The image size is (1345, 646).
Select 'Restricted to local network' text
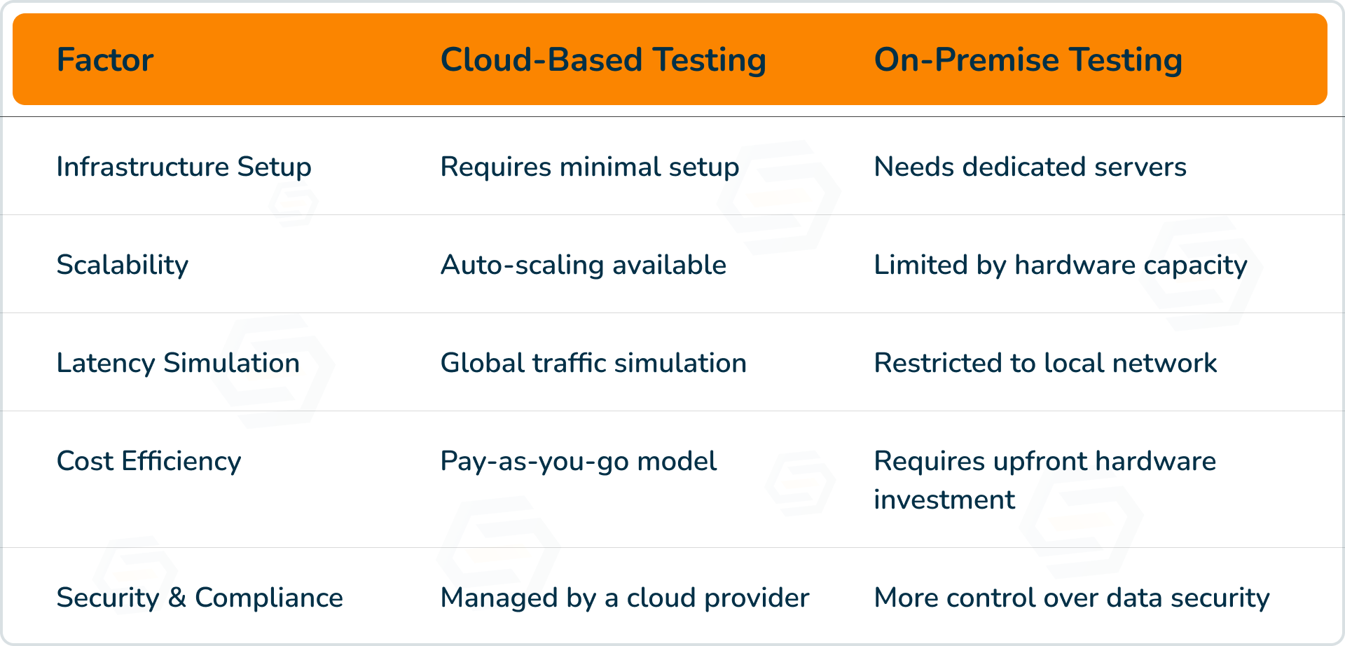[x=1045, y=363]
